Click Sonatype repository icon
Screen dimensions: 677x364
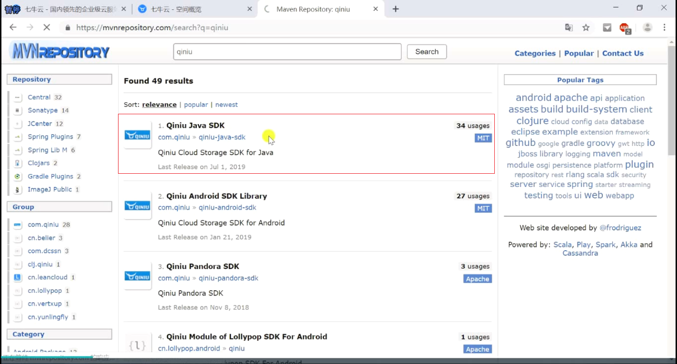17,110
